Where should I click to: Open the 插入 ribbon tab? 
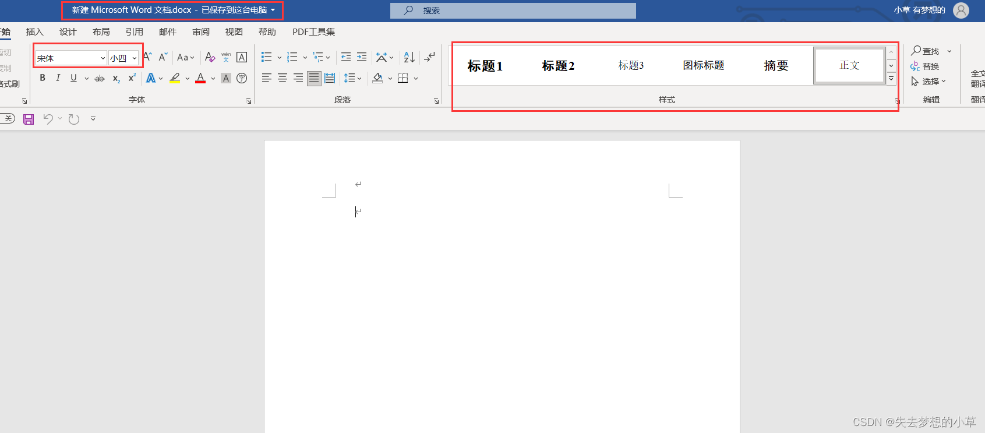(35, 32)
